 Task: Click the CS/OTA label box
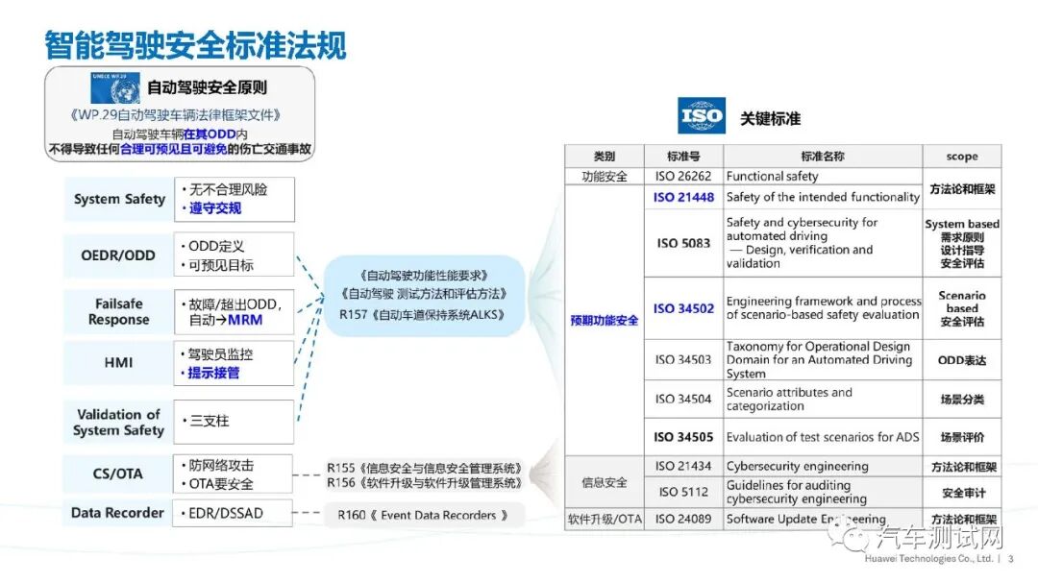[x=117, y=474]
